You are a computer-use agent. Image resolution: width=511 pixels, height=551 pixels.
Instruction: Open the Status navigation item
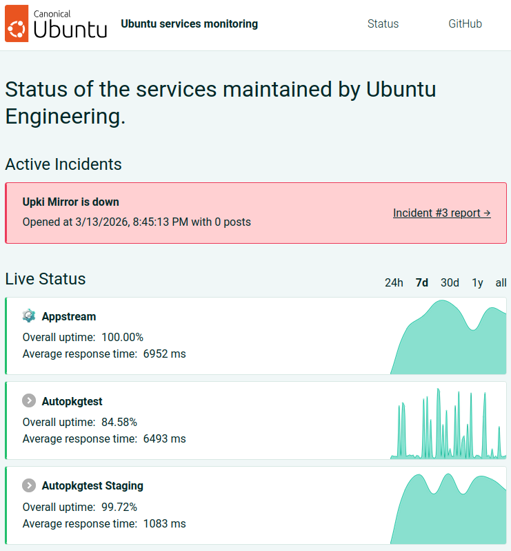383,24
